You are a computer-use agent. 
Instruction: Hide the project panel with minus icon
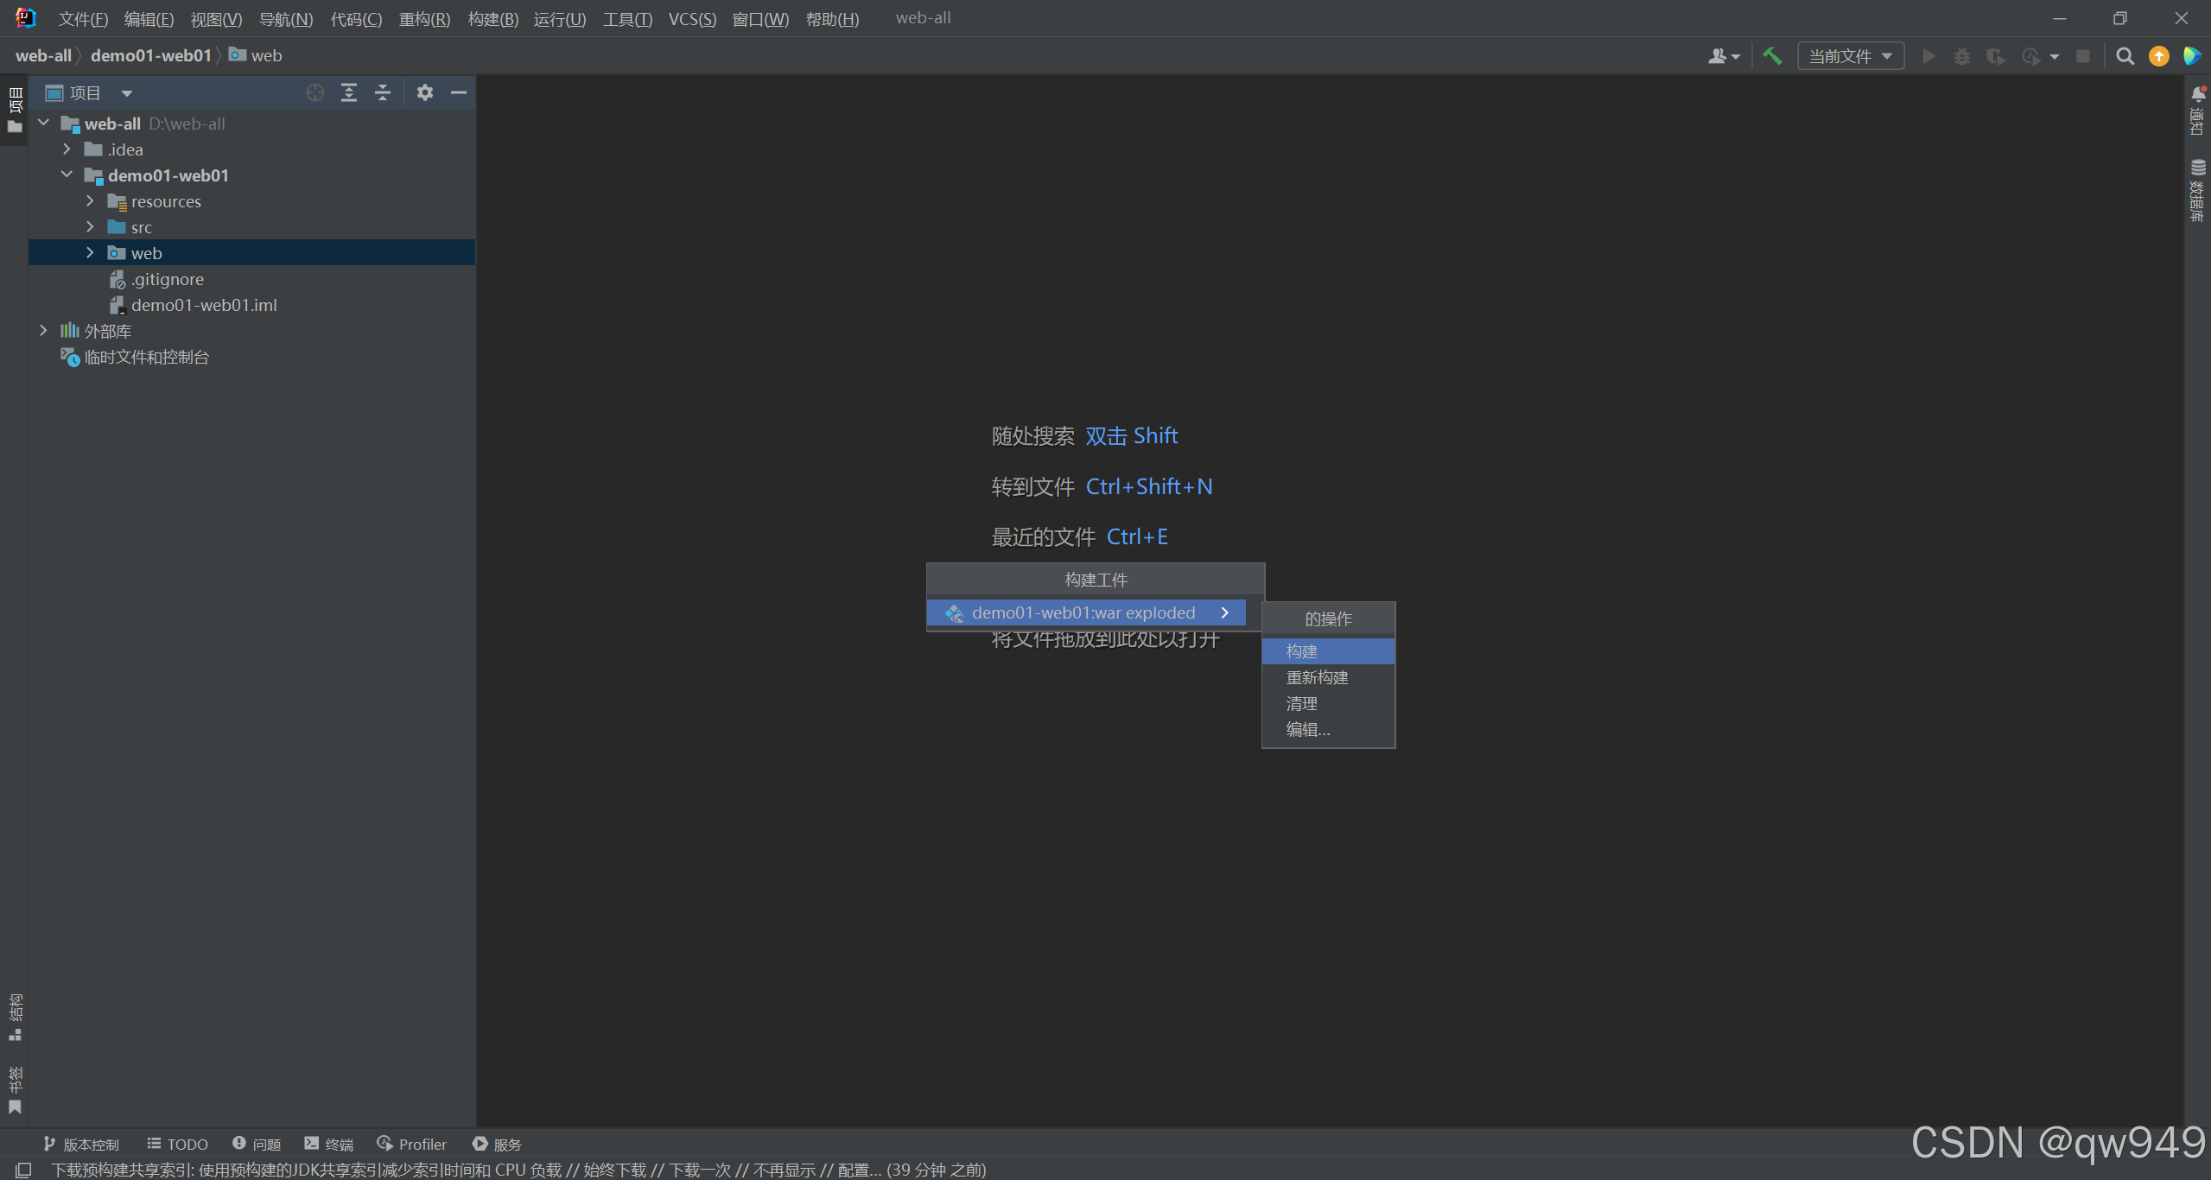pos(459,92)
